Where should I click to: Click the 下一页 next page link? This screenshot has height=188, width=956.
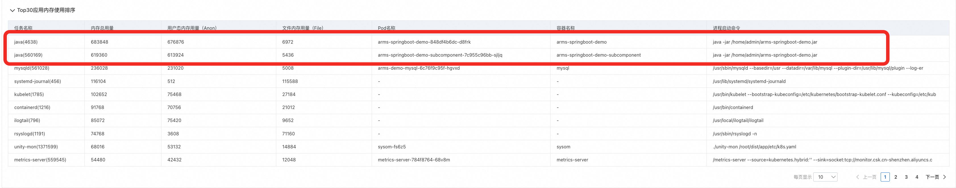point(935,177)
